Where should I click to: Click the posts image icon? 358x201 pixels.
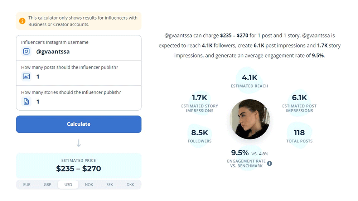coord(26,76)
